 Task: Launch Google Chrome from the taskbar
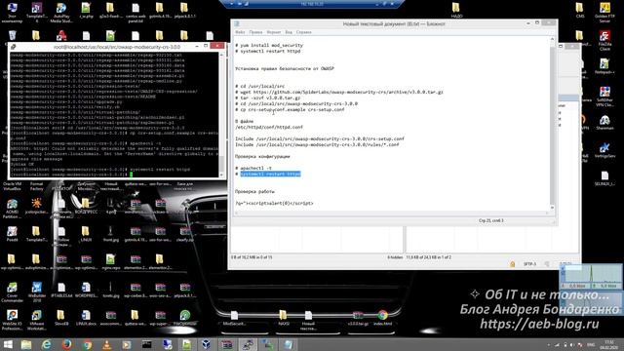coord(87,344)
